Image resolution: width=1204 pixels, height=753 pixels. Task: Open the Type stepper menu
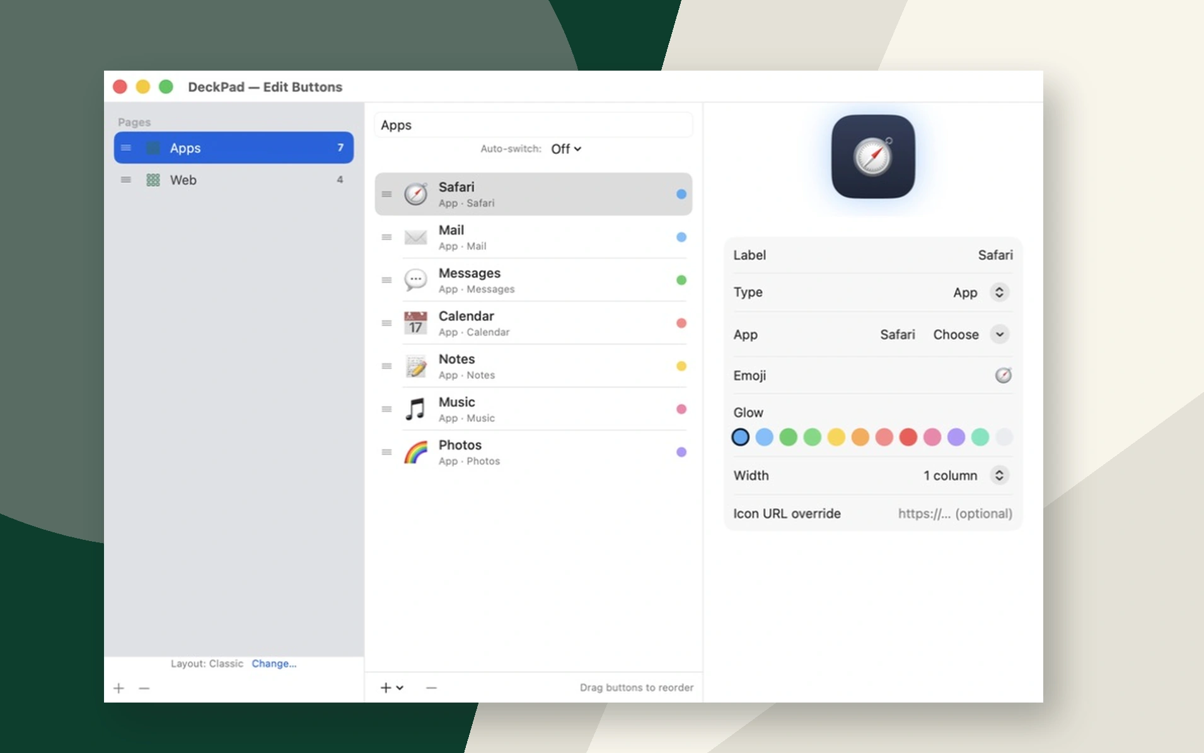point(999,292)
